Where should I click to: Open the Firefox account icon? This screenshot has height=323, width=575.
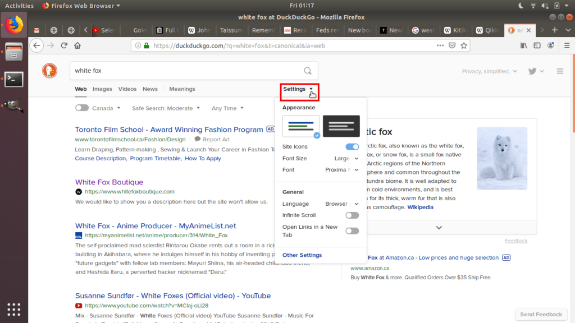550,45
